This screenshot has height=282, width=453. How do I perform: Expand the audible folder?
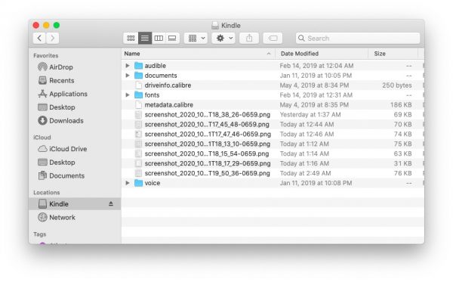[x=128, y=66]
